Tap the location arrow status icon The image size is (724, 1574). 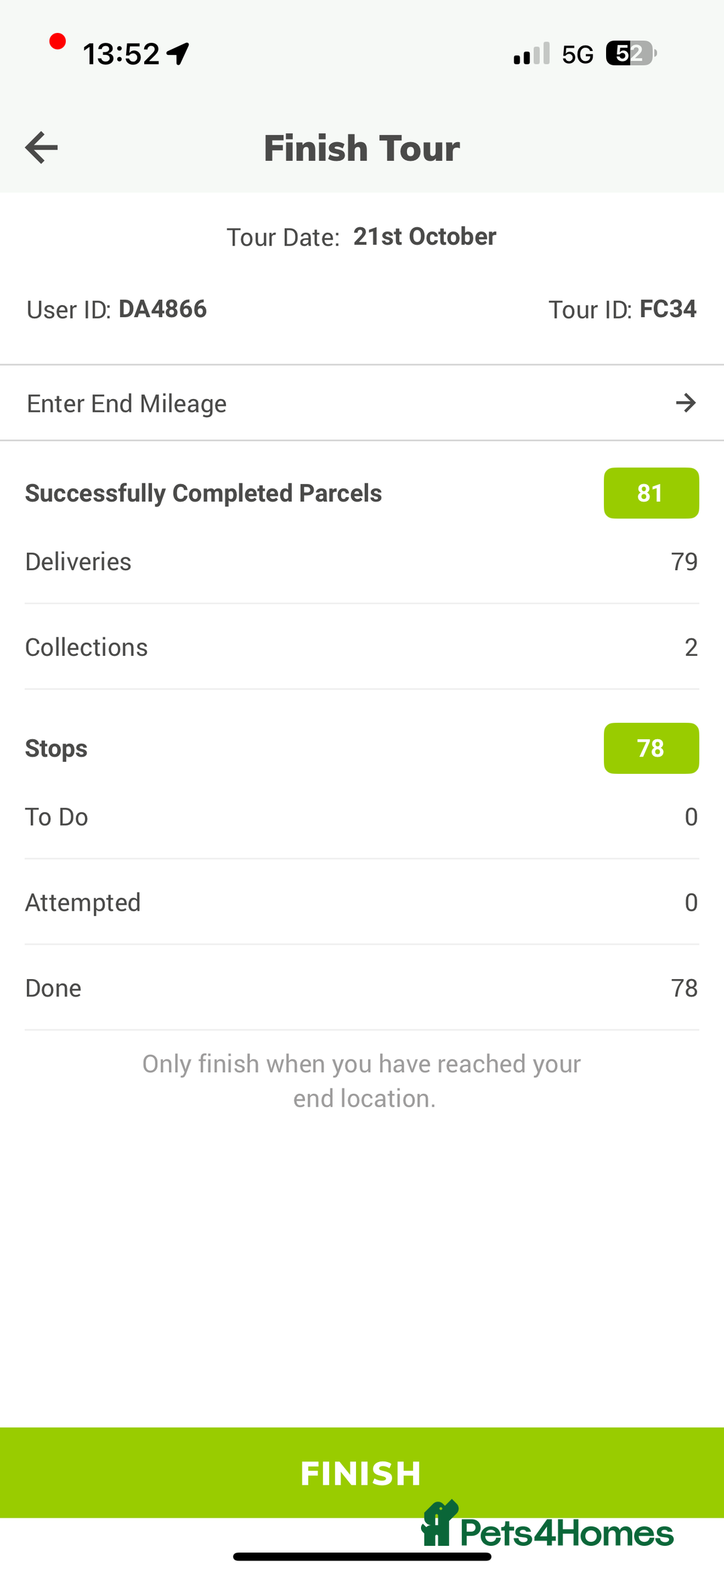coord(178,54)
